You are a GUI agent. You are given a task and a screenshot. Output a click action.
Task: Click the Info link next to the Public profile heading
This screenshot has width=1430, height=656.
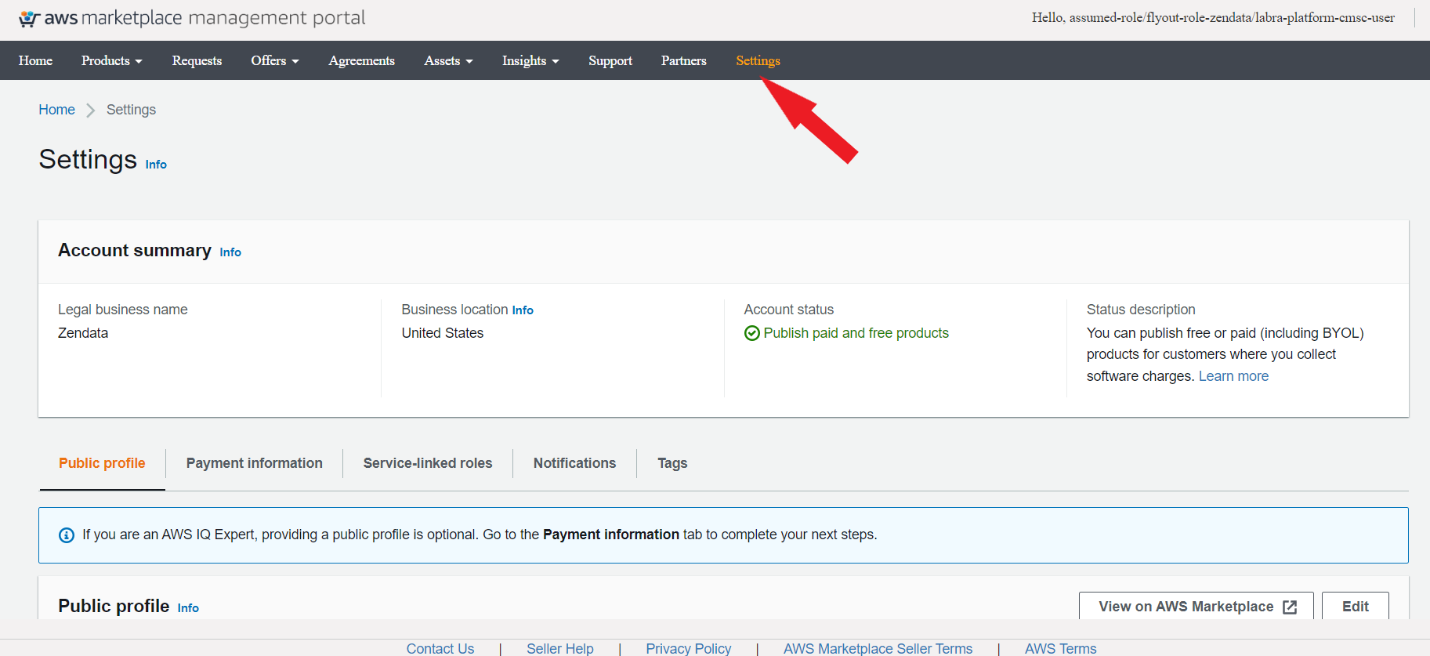click(188, 608)
